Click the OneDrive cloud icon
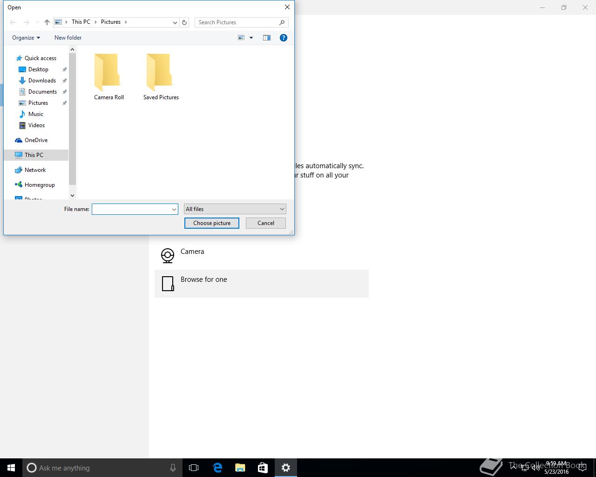 [19, 140]
